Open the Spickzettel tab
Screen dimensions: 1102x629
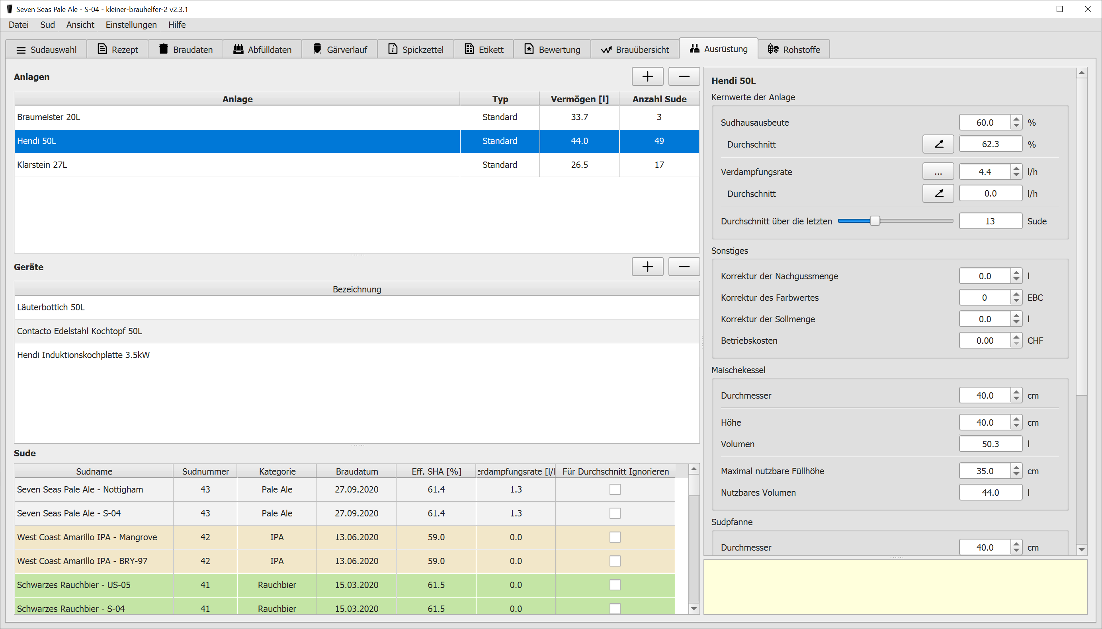(416, 49)
